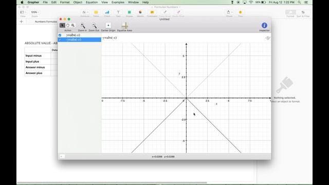Open the Grapher app menu
Screen dimensions: 329x185
33,2
